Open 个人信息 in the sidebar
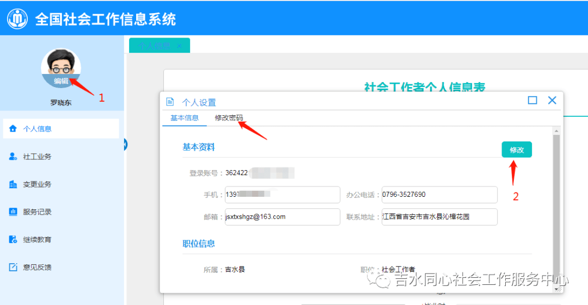 (61, 128)
